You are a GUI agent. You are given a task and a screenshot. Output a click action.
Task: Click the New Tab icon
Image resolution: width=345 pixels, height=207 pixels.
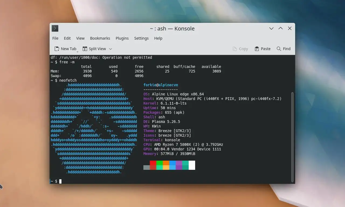(57, 49)
